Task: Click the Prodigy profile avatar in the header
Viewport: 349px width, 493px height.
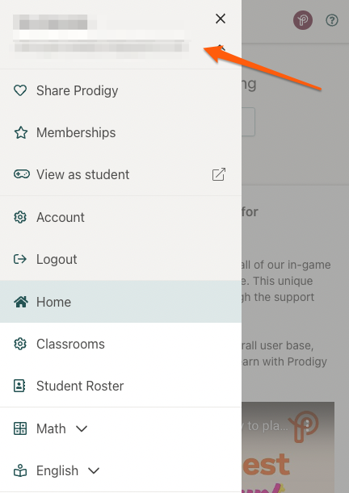Action: click(303, 20)
